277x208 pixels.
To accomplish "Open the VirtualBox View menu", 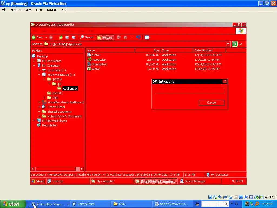I will [28, 10].
